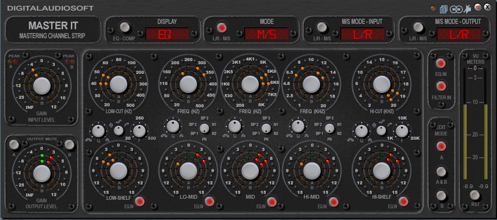Click the pin icon in title bar
This screenshot has width=497, height=220.
click(467, 10)
